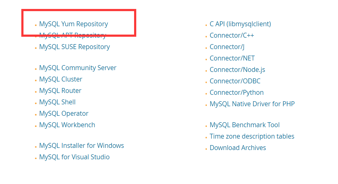The width and height of the screenshot is (338, 184).
Task: Click the Connector/C++ link
Action: point(232,35)
